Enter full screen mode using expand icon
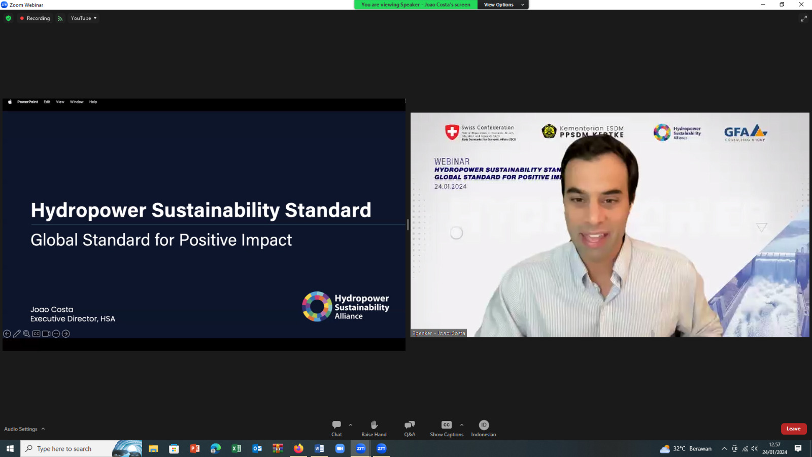The image size is (812, 457). point(804,19)
